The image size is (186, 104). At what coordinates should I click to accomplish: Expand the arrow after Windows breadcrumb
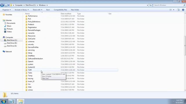[x=47, y=5]
